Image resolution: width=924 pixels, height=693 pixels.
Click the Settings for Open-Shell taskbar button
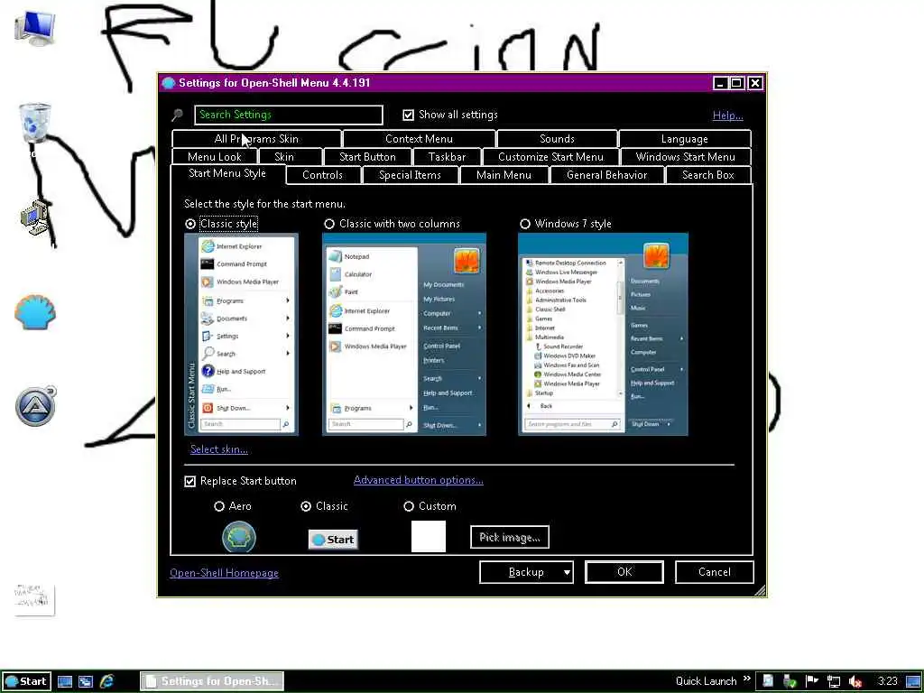[212, 681]
